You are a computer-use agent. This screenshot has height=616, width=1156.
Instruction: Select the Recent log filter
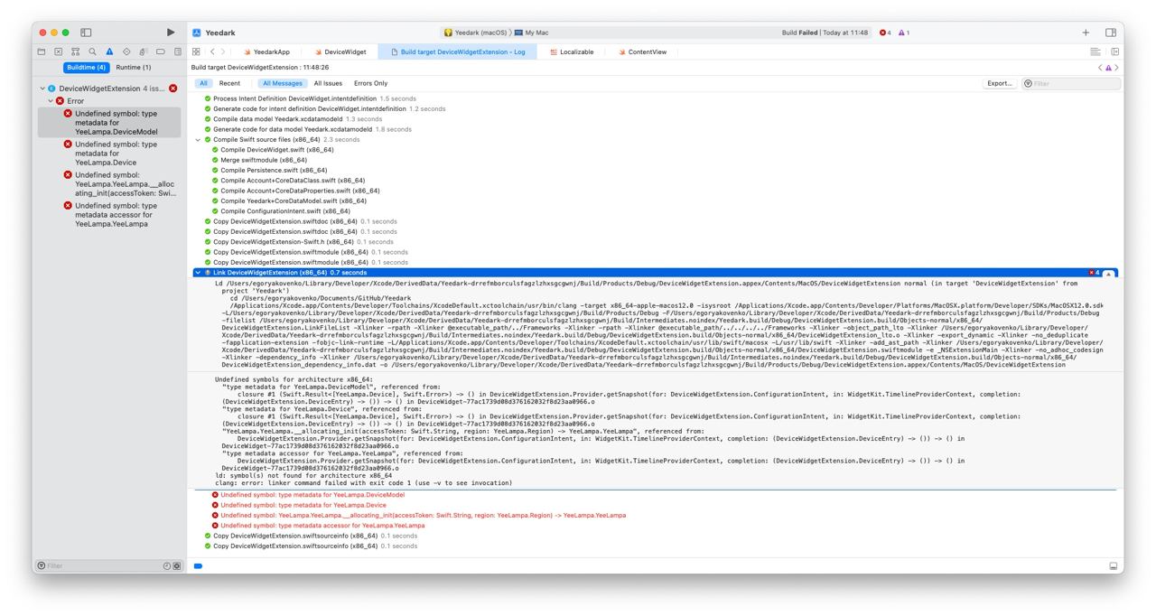coord(229,83)
